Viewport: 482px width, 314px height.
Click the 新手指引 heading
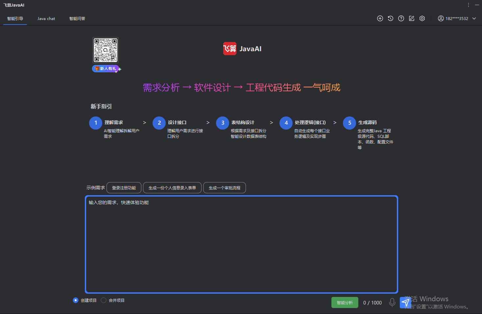pos(101,106)
